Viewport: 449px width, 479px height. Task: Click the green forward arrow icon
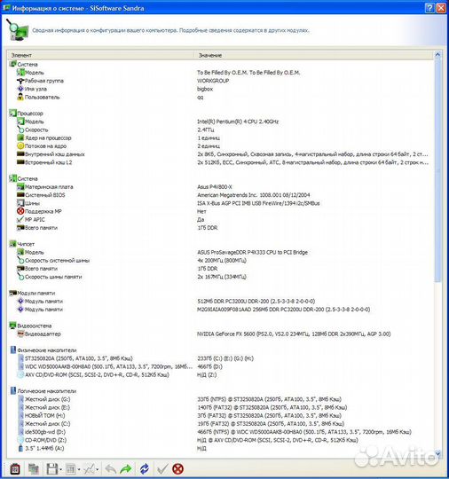coord(125,468)
